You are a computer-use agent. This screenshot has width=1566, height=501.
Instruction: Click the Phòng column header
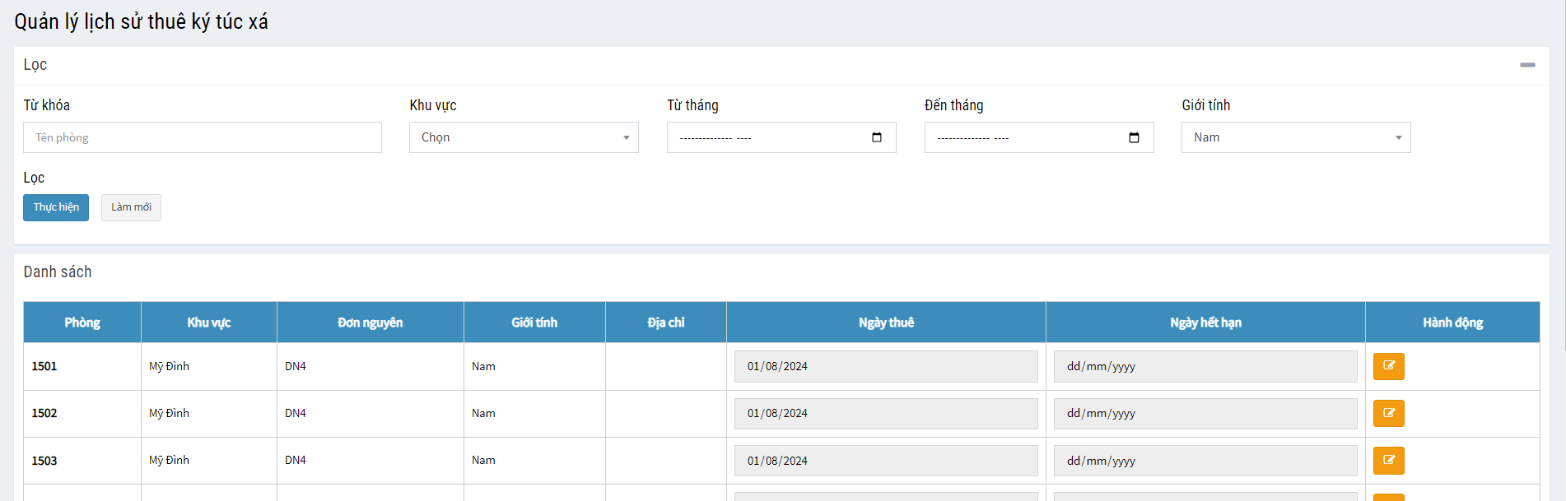[82, 322]
